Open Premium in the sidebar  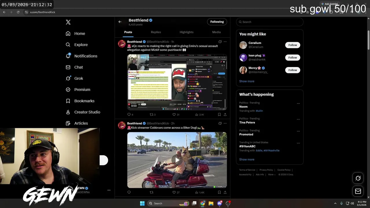coord(78,90)
